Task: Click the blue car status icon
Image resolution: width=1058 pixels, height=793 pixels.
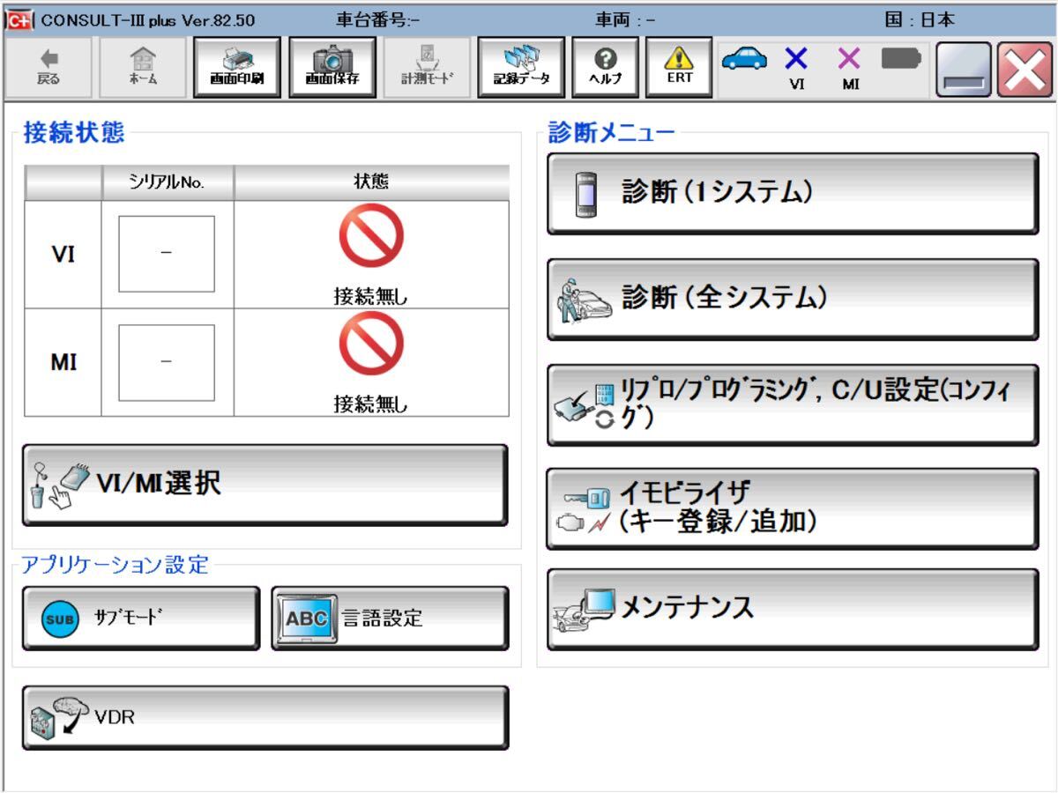Action: tap(744, 58)
